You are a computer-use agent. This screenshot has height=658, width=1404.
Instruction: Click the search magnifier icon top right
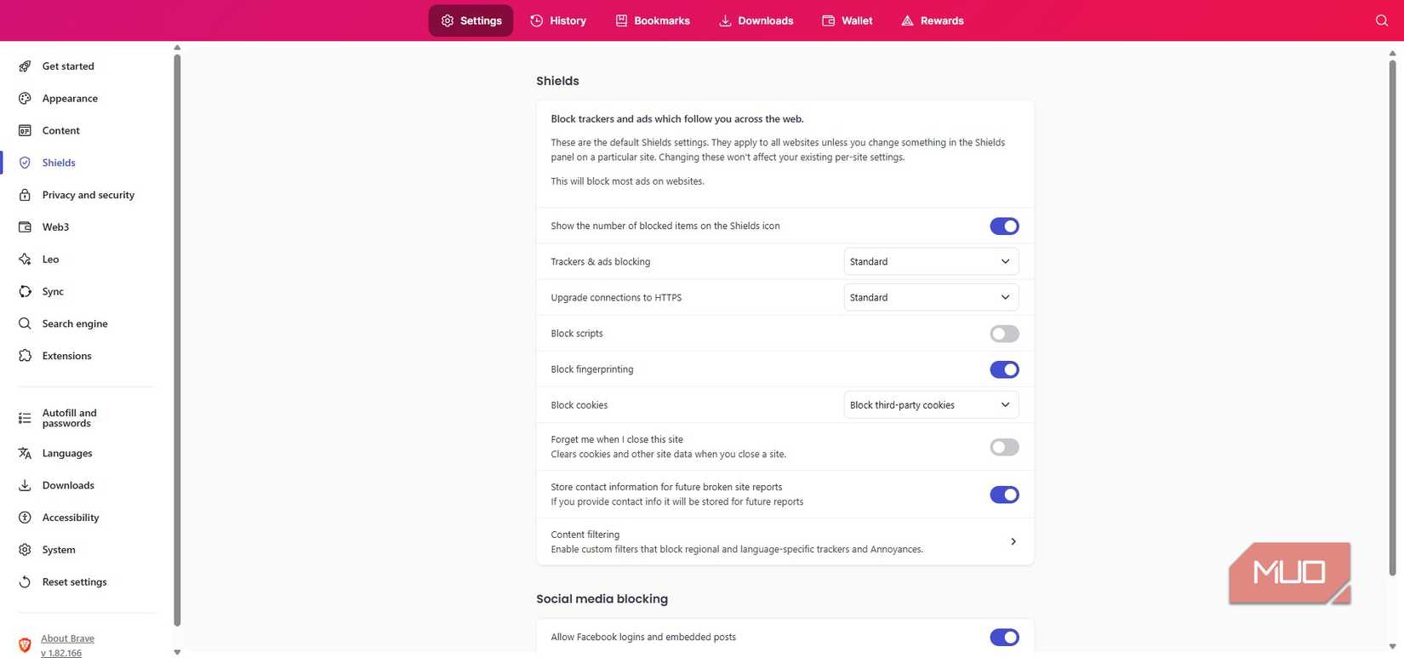coord(1381,20)
